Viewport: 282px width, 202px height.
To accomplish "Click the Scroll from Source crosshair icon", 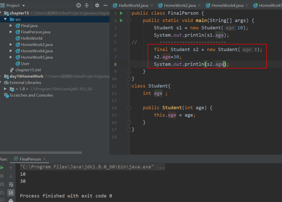I will pos(78,5).
